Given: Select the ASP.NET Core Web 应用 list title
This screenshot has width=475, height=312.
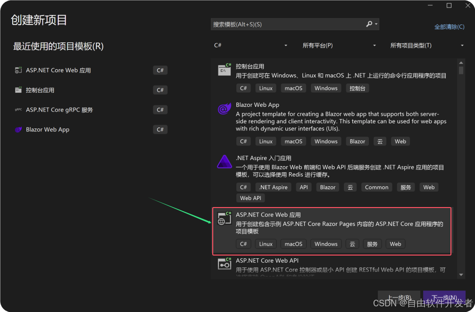Looking at the screenshot, I should point(268,215).
